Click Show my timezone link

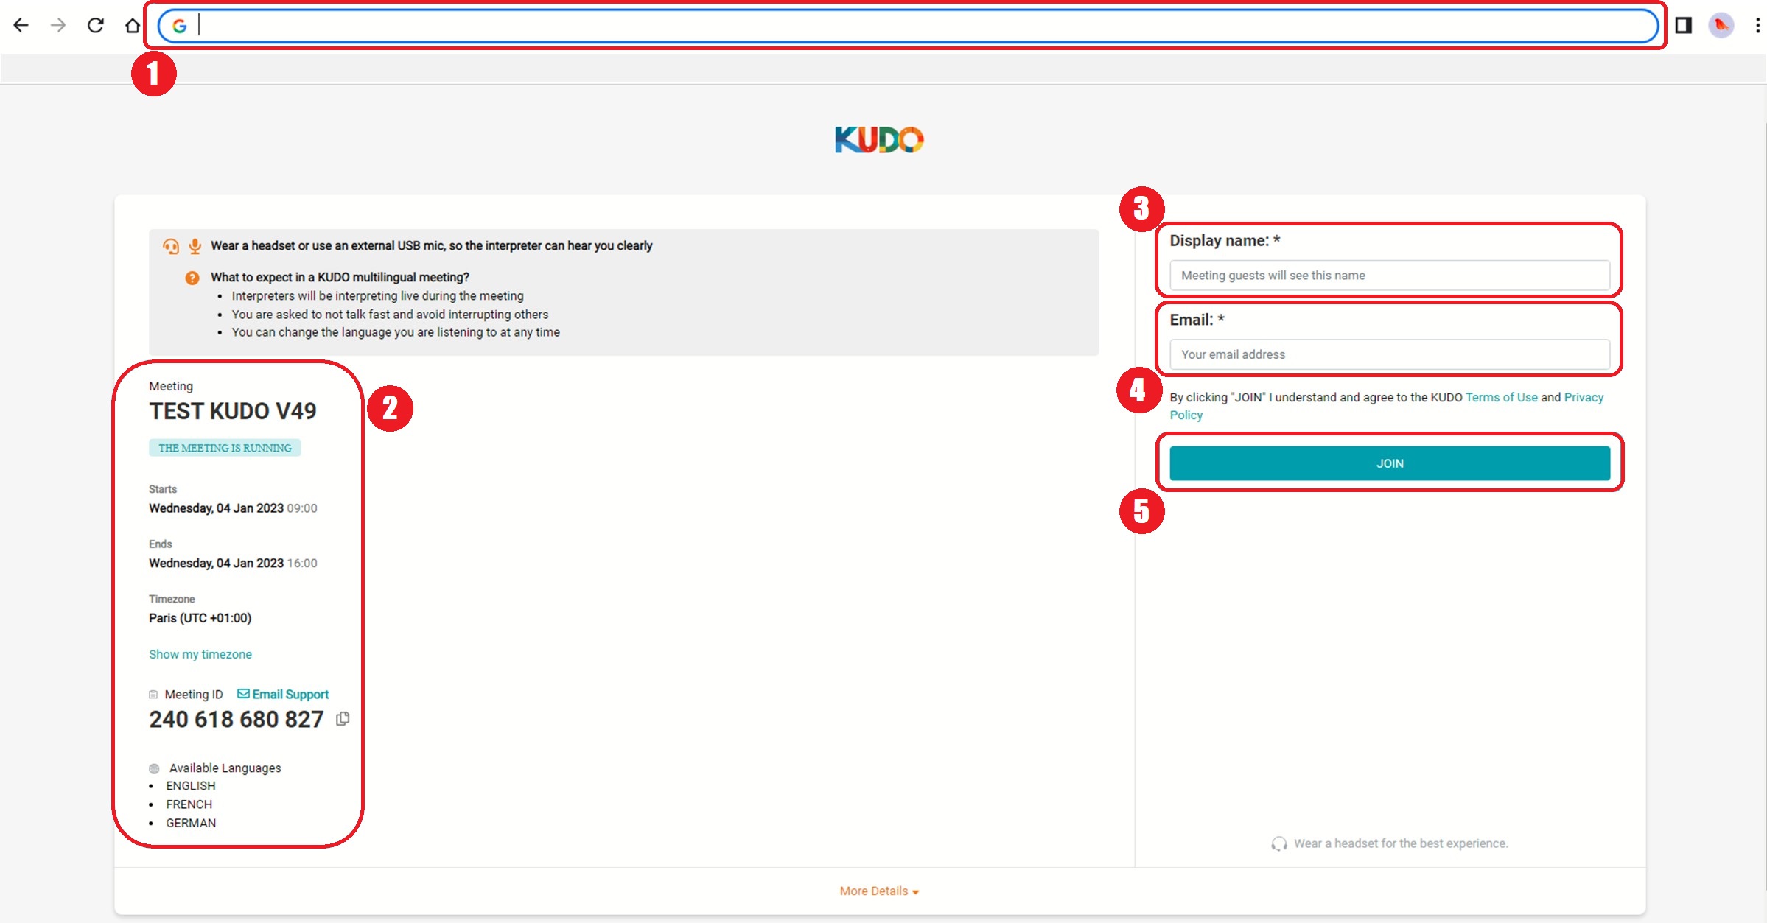200,654
